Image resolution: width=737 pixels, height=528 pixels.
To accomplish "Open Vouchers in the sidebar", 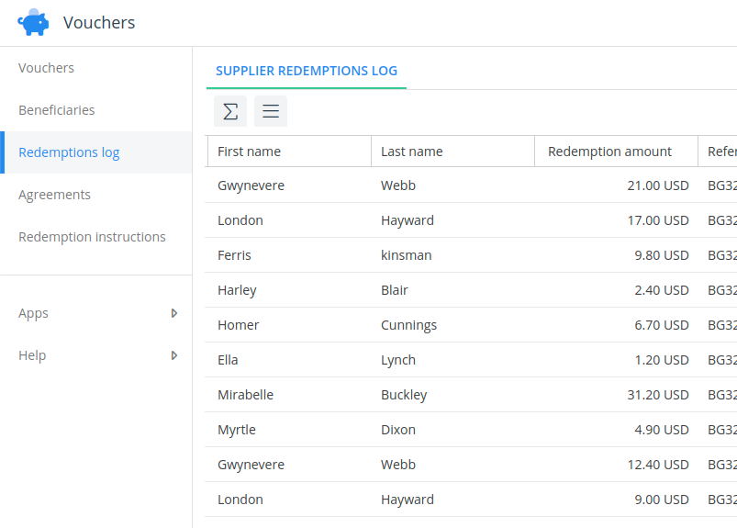I will [x=46, y=68].
